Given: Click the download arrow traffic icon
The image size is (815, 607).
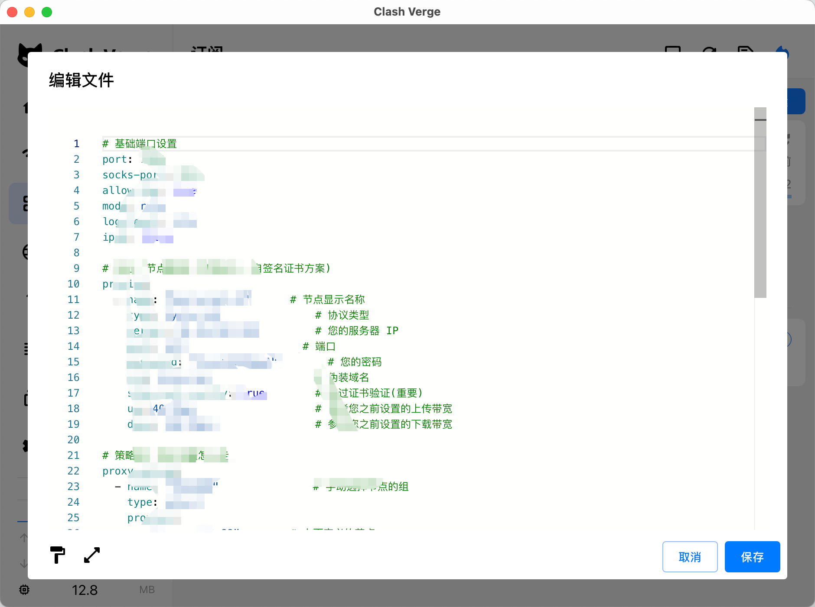Looking at the screenshot, I should coord(24,563).
